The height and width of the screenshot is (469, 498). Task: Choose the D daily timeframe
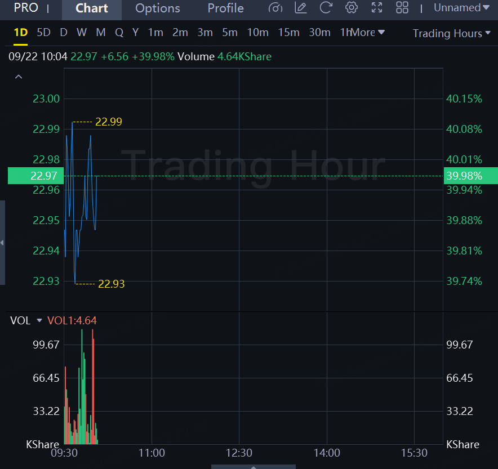pos(64,32)
